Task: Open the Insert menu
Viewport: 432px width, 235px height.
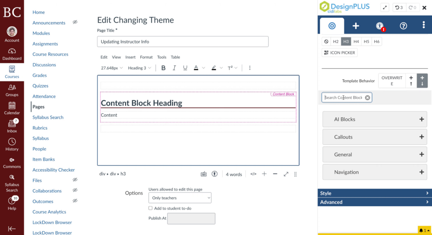Action: pyautogui.click(x=130, y=57)
